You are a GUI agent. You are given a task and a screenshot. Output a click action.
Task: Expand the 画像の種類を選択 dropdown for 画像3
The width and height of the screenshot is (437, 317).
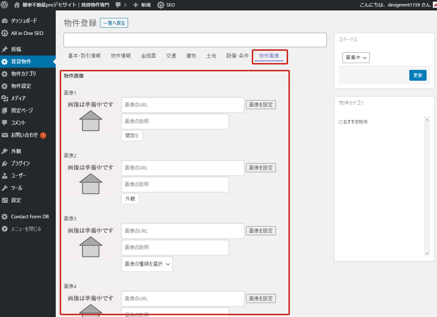click(x=147, y=264)
